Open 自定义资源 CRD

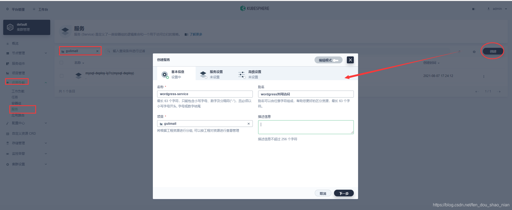[24, 134]
